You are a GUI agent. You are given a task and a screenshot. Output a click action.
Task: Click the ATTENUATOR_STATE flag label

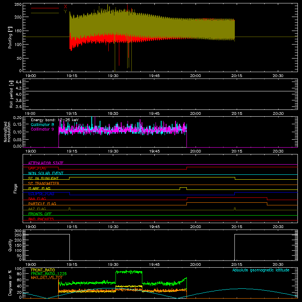tap(46, 163)
